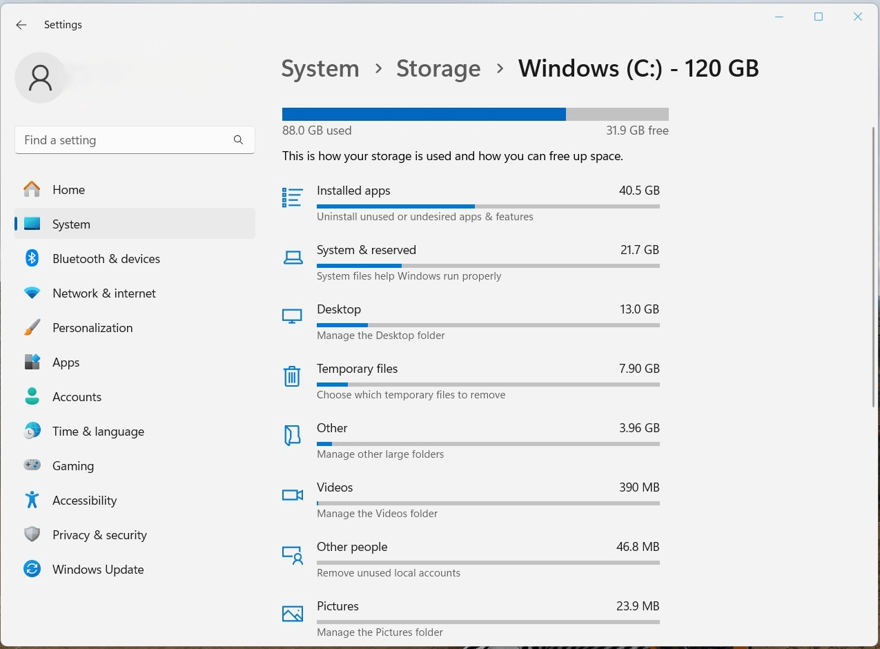The height and width of the screenshot is (649, 880).
Task: Select Personalization in the sidebar
Action: pos(92,328)
